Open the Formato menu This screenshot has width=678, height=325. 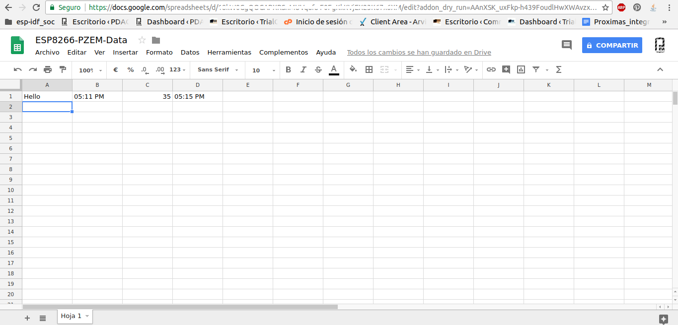159,52
